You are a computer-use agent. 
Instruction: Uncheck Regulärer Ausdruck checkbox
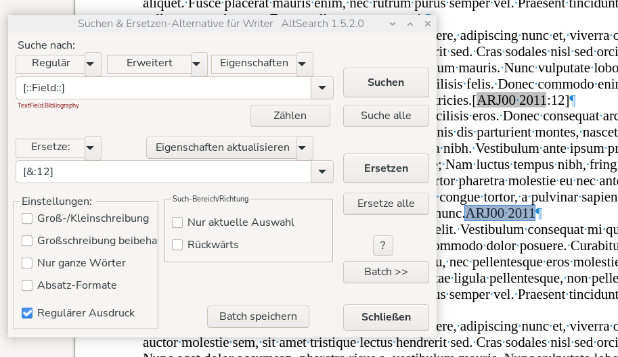click(27, 313)
